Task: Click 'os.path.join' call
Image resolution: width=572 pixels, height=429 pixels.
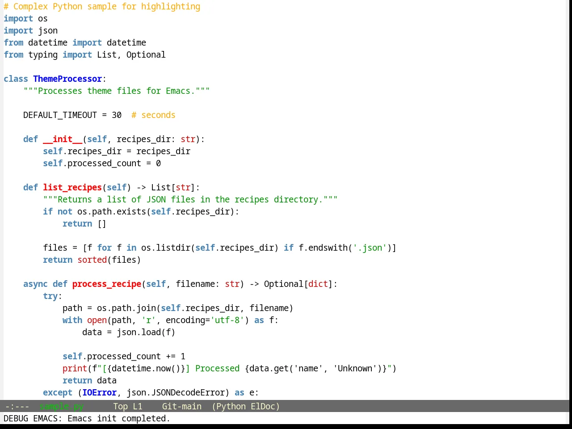Action: pyautogui.click(x=126, y=308)
